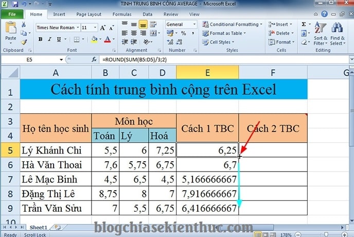Open Cell Styles gallery
Screen dimensions: 354x237
[x=218, y=42]
